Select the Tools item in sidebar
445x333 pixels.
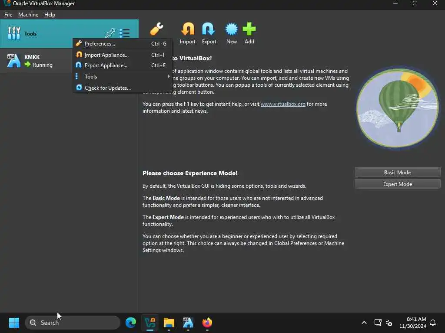69,33
